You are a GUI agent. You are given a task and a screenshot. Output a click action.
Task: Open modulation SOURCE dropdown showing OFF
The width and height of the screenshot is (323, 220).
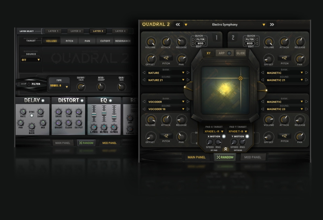(x=31, y=60)
